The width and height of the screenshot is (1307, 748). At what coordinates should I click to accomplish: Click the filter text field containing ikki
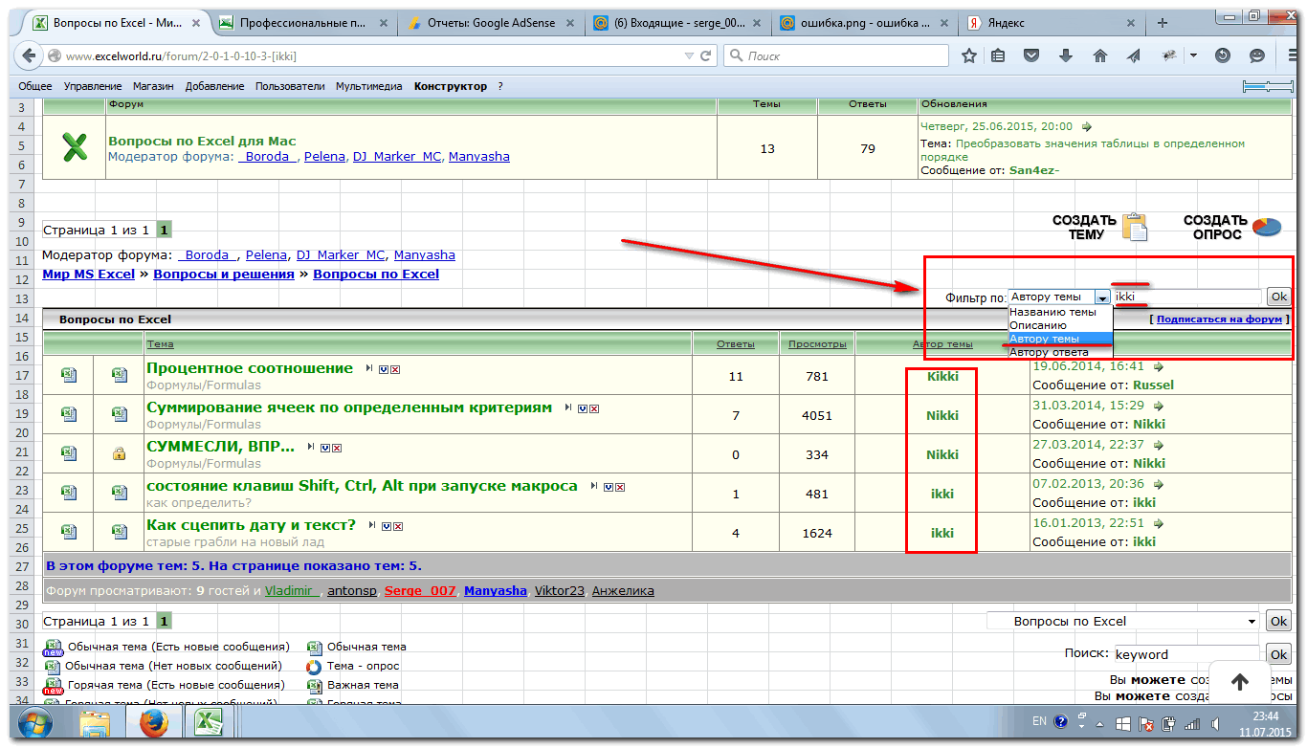(x=1187, y=297)
